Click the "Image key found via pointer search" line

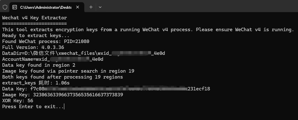coord(68,71)
